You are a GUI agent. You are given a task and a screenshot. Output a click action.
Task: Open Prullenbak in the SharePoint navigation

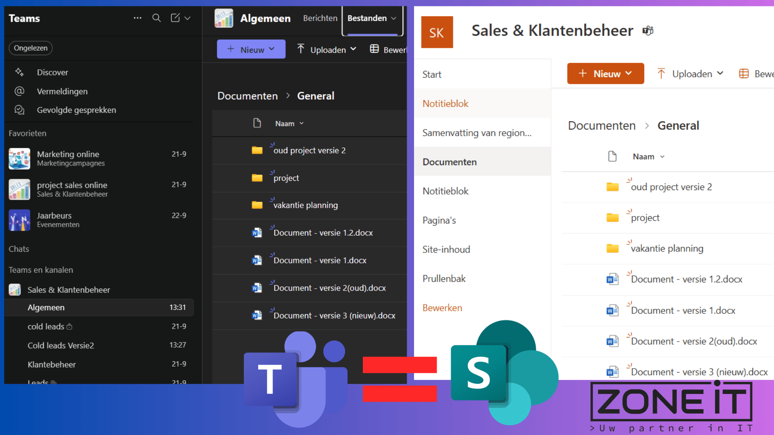click(444, 278)
